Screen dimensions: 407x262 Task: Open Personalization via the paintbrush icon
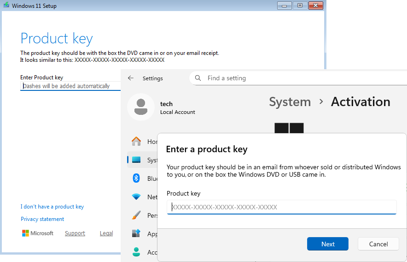(x=136, y=215)
